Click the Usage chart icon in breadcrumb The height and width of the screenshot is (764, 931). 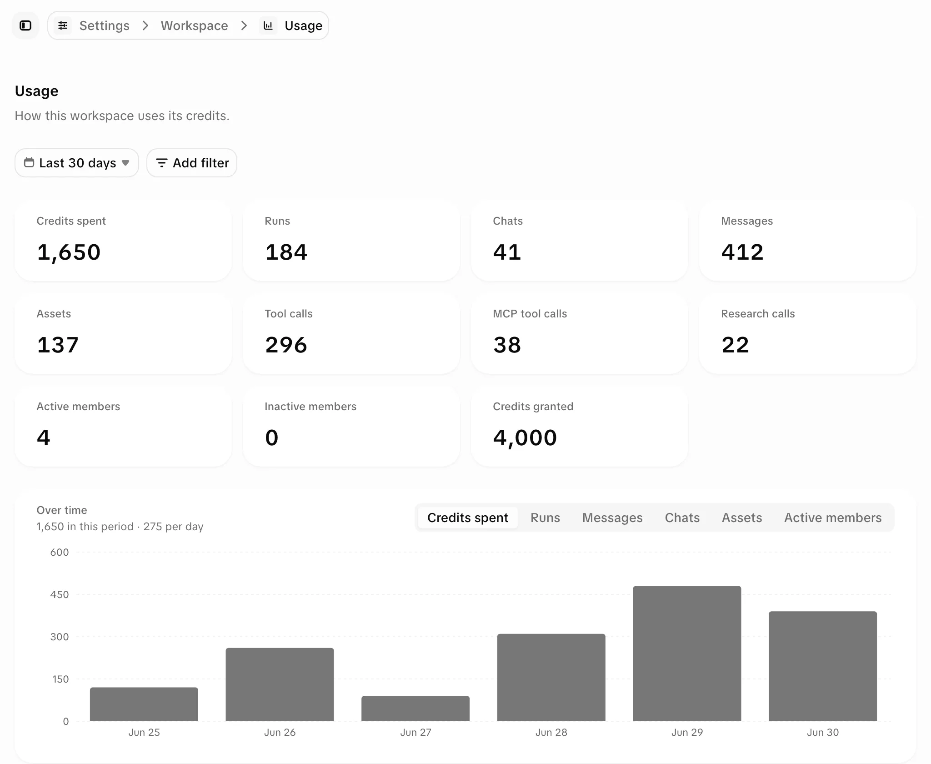[x=269, y=25]
